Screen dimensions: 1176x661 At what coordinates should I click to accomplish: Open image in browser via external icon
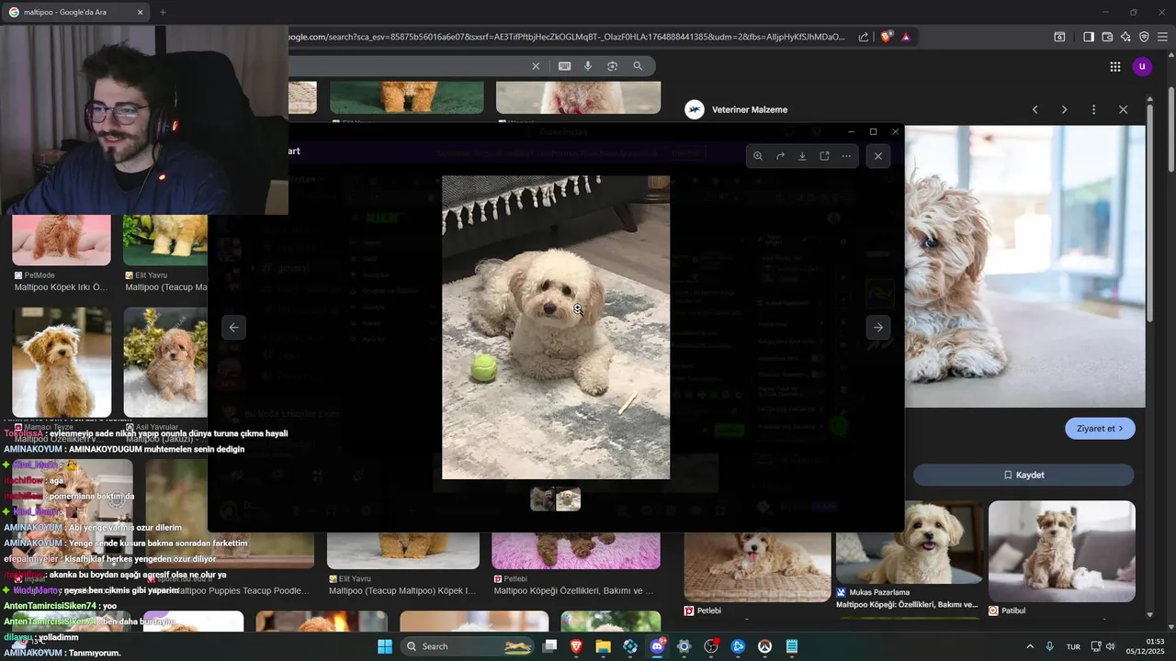(824, 156)
